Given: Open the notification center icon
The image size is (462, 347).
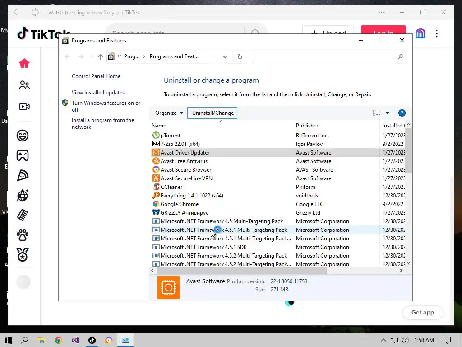Looking at the screenshot, I should [447, 340].
